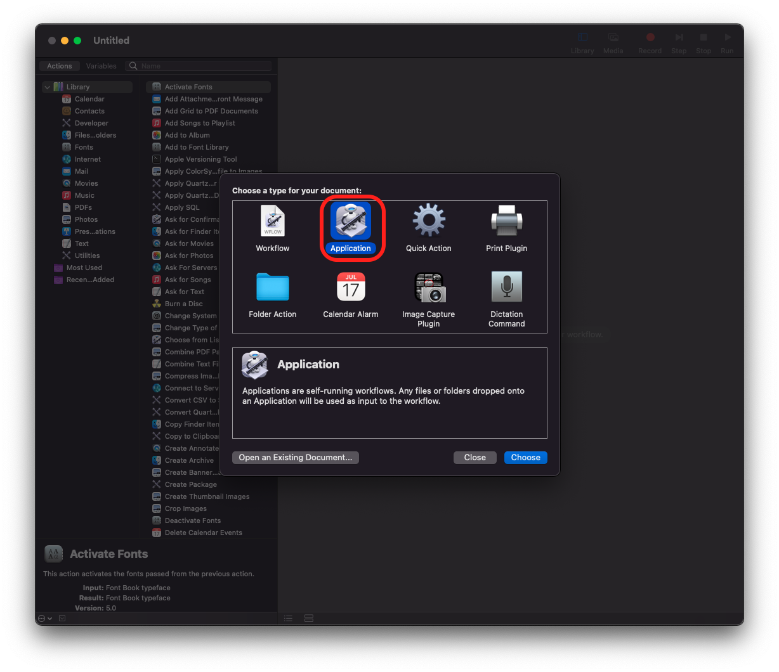Click the Stop toolbar button
The width and height of the screenshot is (779, 672).
(x=704, y=43)
